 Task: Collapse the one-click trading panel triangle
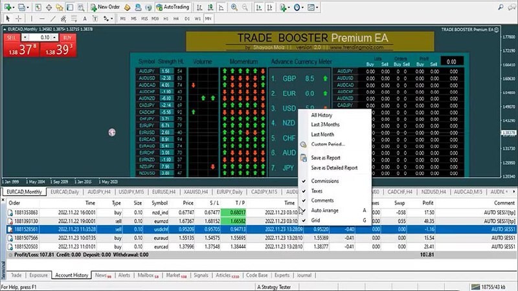(5, 29)
